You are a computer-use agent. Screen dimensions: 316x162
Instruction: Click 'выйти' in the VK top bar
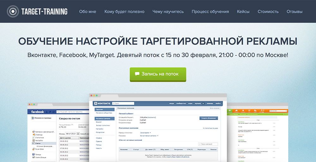(218, 103)
